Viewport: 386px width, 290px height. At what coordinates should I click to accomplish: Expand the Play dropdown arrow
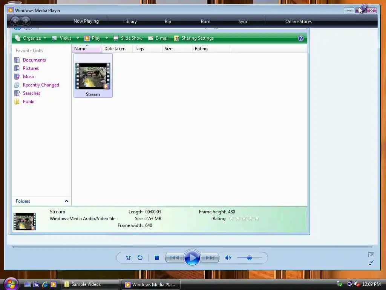click(107, 38)
